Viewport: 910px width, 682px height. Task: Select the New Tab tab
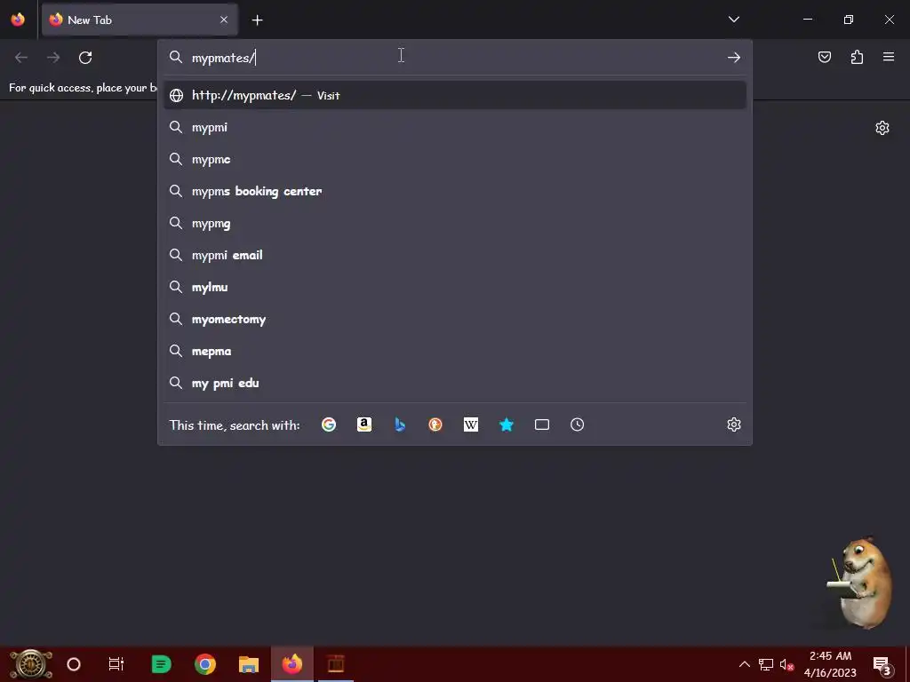click(140, 20)
